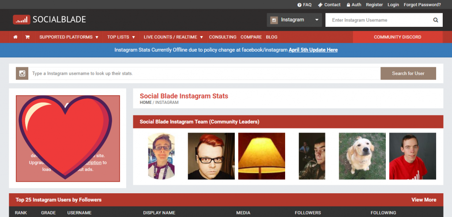Click the search magnifier icon in header
This screenshot has height=217, width=452.
436,20
